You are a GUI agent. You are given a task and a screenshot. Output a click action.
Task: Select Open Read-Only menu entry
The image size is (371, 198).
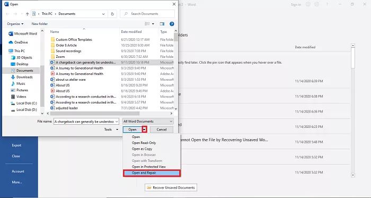(144, 143)
